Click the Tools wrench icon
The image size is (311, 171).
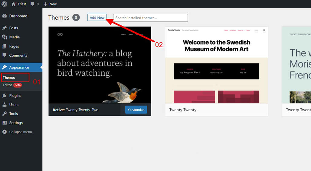5,114
